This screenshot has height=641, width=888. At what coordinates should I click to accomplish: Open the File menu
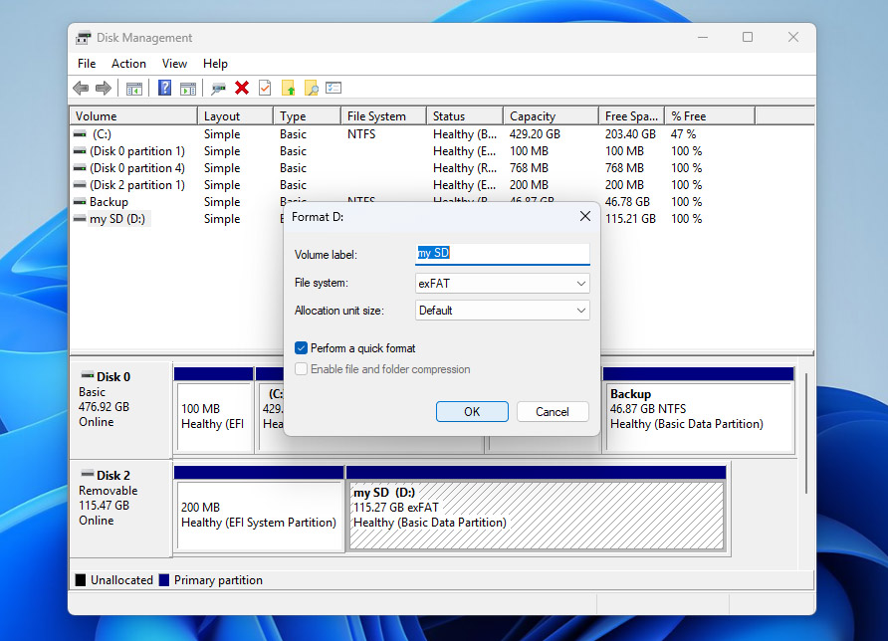[87, 64]
